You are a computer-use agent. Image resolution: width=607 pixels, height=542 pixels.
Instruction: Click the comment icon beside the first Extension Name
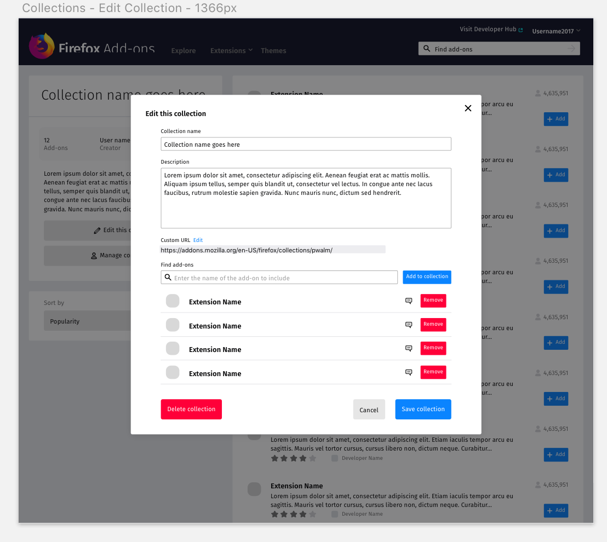(409, 301)
